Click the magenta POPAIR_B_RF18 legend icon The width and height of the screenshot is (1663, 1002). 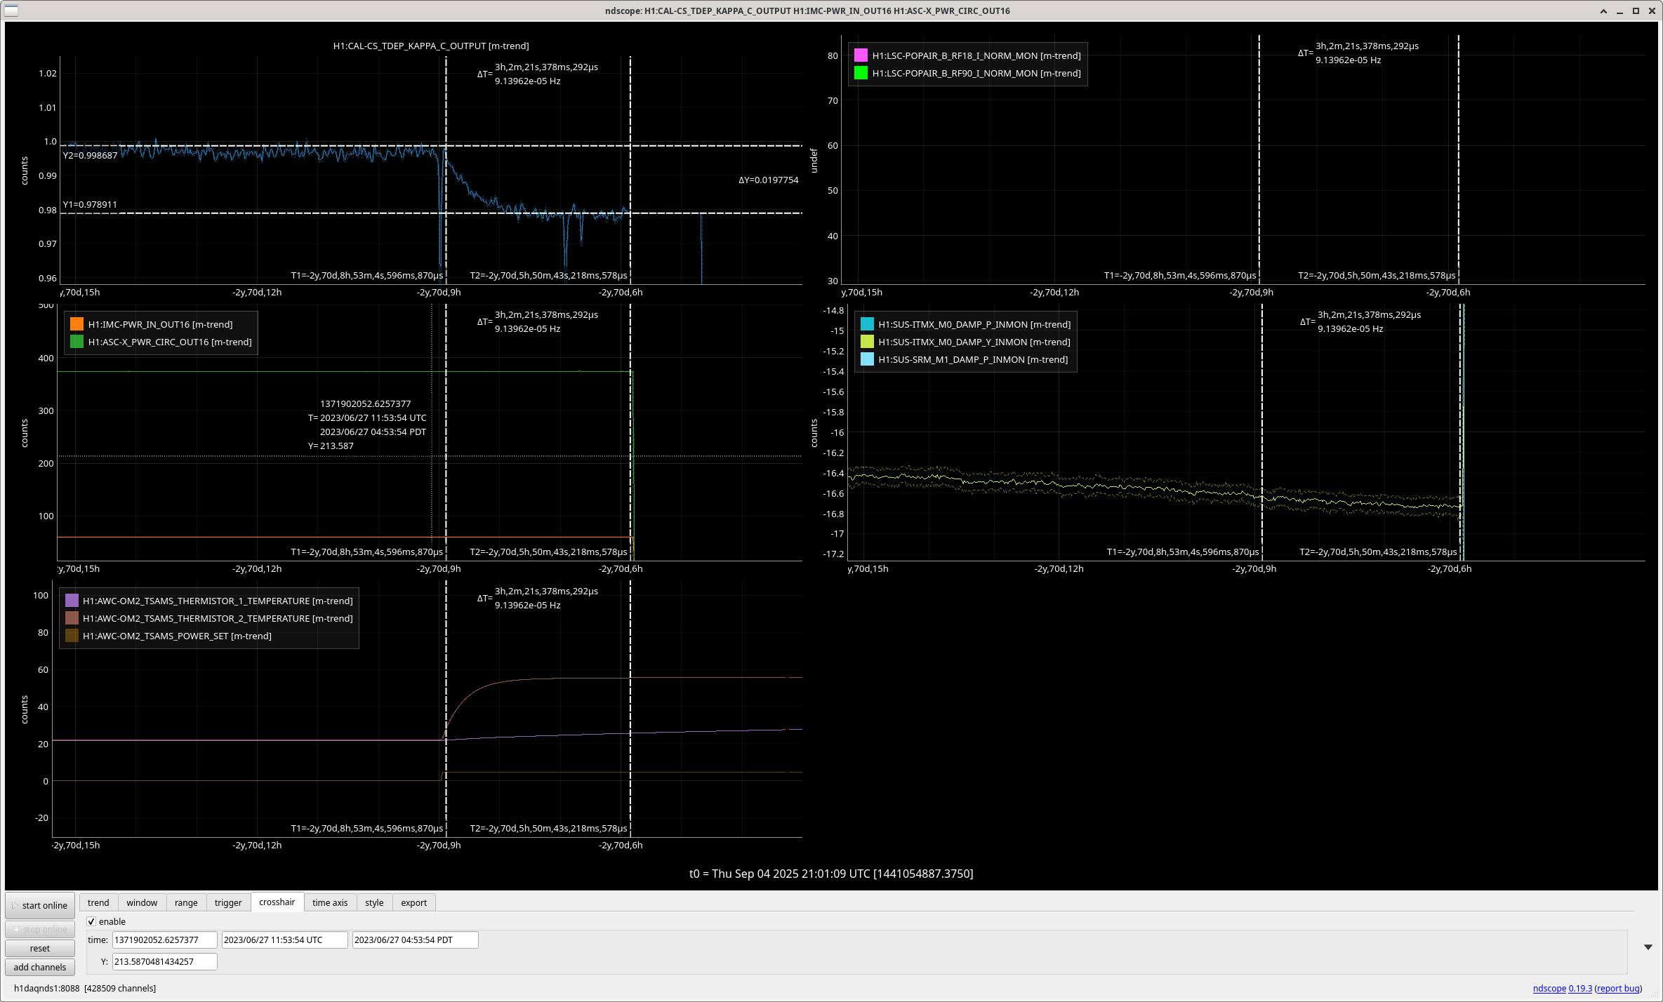861,55
